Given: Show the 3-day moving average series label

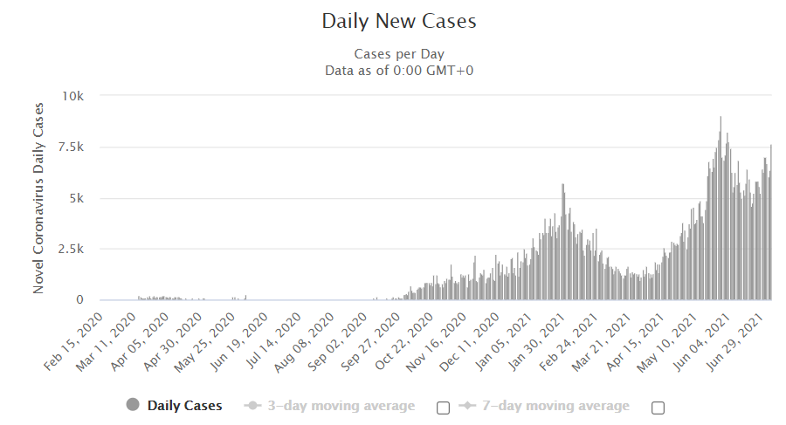Looking at the screenshot, I should 341,406.
